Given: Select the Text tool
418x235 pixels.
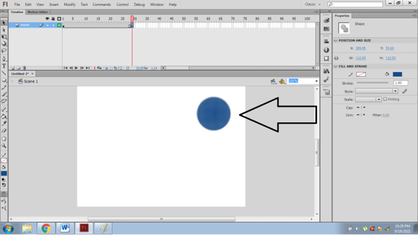Looking at the screenshot, I should pos(3,66).
